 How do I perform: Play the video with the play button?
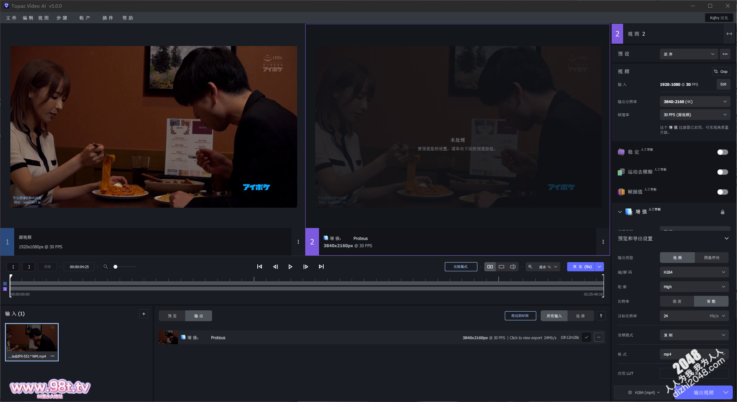290,267
